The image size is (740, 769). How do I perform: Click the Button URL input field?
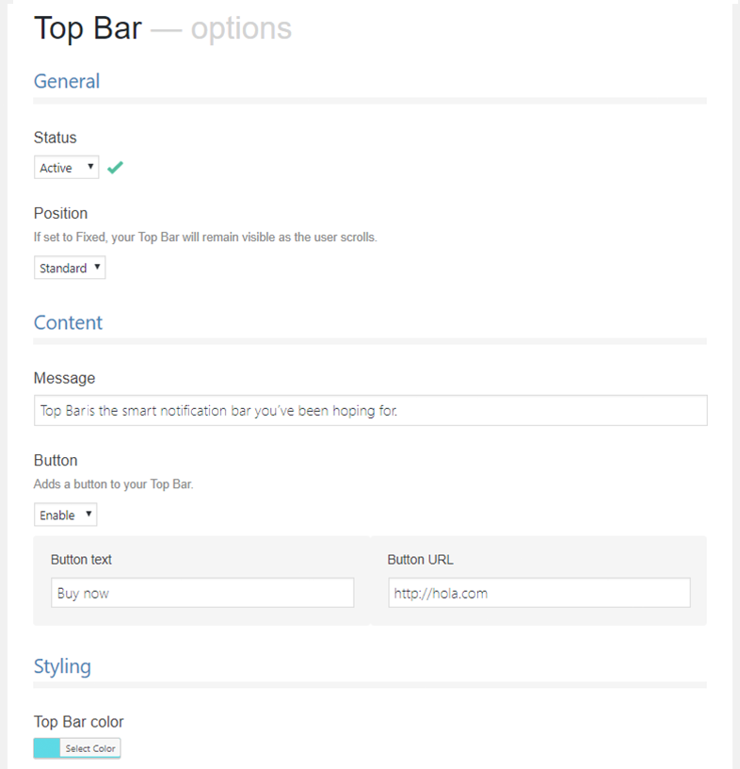pyautogui.click(x=539, y=593)
